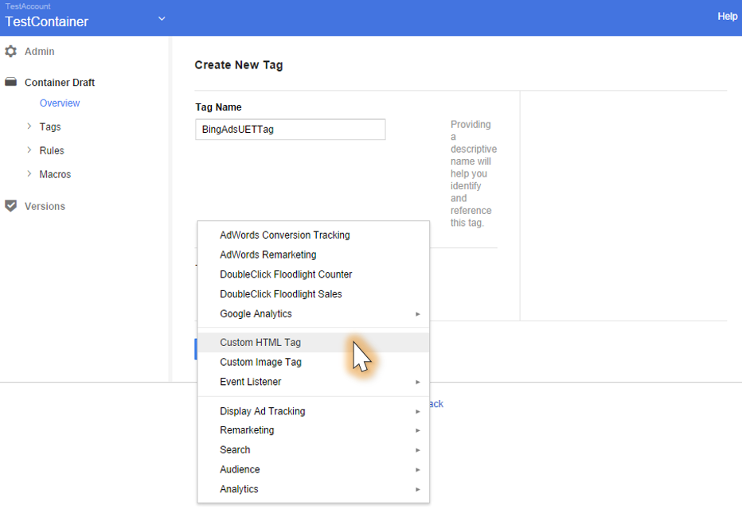The height and width of the screenshot is (513, 742).
Task: Expand the Tags tree chevron
Action: pyautogui.click(x=29, y=126)
